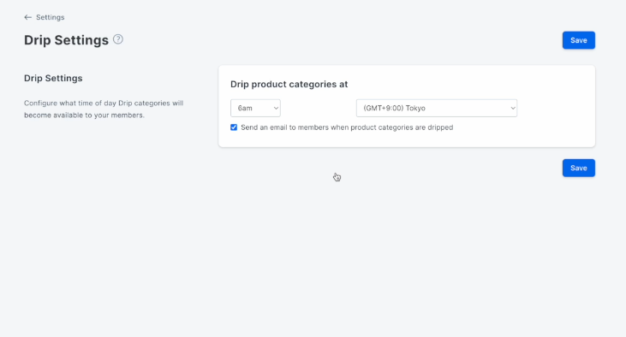Click empty space between time and timezone selectors
This screenshot has height=337, width=626.
319,108
